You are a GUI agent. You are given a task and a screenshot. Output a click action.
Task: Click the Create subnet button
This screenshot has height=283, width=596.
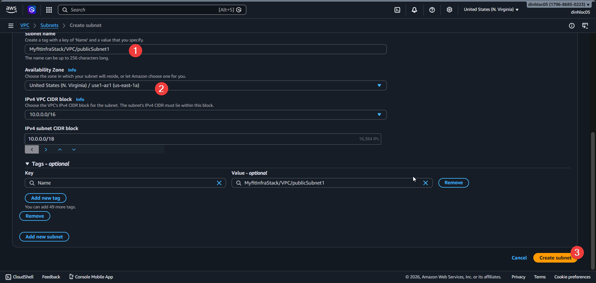(x=555, y=258)
